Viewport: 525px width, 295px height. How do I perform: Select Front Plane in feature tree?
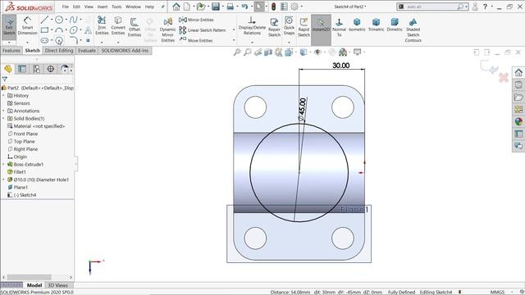coord(25,134)
